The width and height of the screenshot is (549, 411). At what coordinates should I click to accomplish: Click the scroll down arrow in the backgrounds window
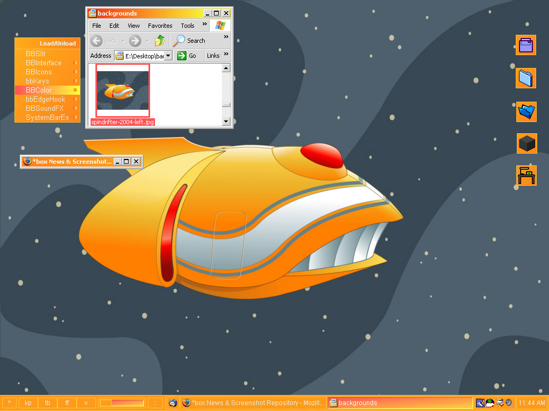coord(226,121)
